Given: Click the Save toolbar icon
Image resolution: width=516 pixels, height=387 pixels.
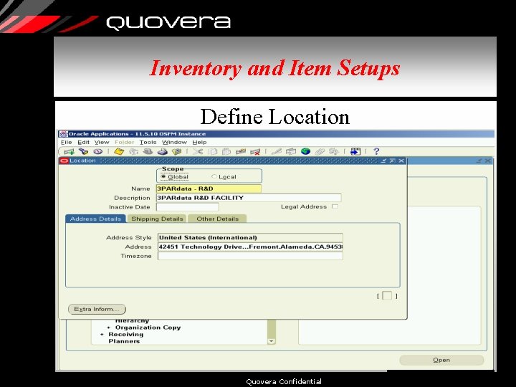Looking at the screenshot, I should (x=119, y=151).
